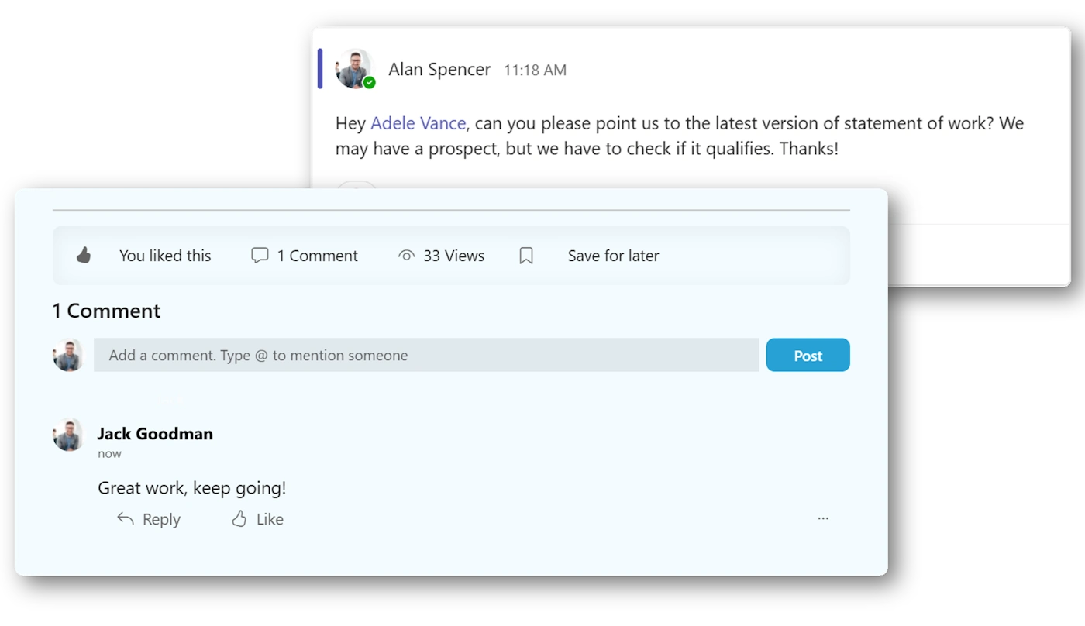Focus the "Add a comment" text field

tap(426, 356)
